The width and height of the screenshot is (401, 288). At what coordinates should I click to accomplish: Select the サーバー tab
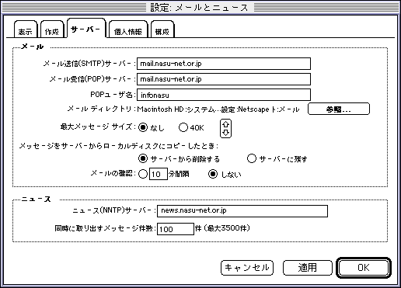point(86,29)
